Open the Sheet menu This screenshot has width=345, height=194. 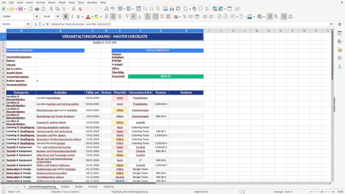(62, 2)
